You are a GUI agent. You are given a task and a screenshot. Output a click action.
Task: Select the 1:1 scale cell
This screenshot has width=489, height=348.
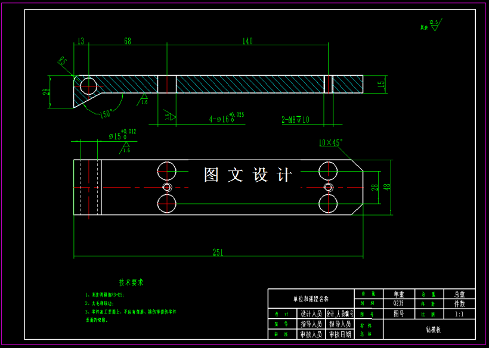pyautogui.click(x=459, y=313)
